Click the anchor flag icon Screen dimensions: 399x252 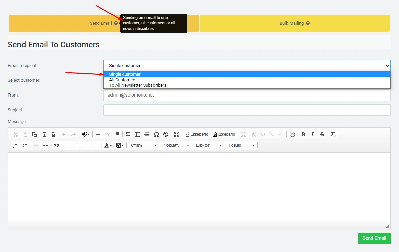(117, 134)
